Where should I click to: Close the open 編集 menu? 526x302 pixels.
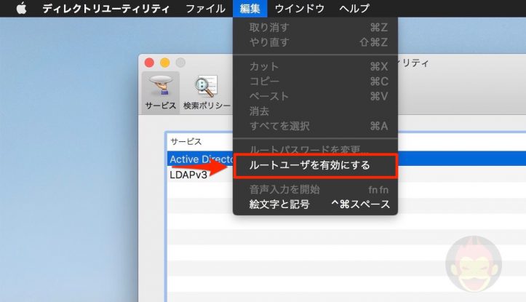click(x=250, y=9)
